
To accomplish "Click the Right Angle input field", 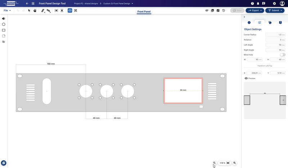I will click(x=275, y=50).
